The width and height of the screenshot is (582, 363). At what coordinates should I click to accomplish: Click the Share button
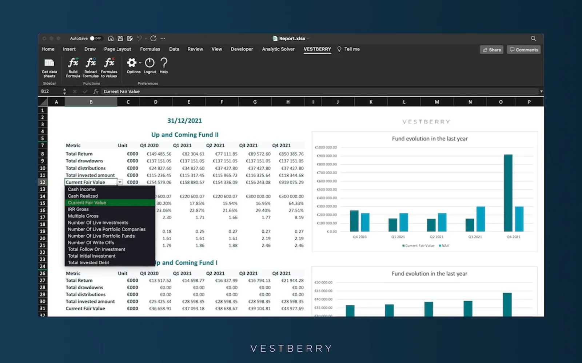(491, 50)
